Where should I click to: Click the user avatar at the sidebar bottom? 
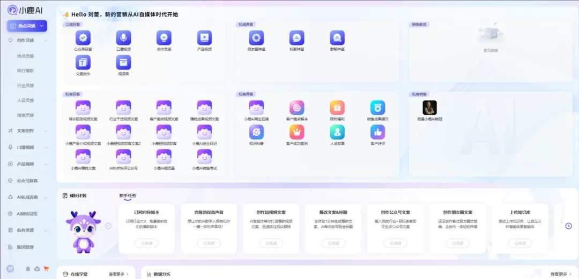point(10,269)
